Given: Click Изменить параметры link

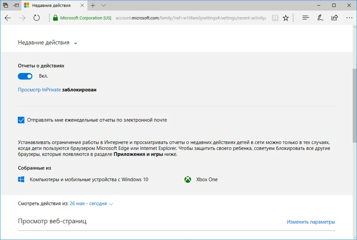Looking at the screenshot, I should (x=311, y=222).
